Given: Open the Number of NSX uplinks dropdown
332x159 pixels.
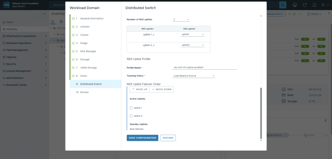Looking at the screenshot, I should pos(181,19).
